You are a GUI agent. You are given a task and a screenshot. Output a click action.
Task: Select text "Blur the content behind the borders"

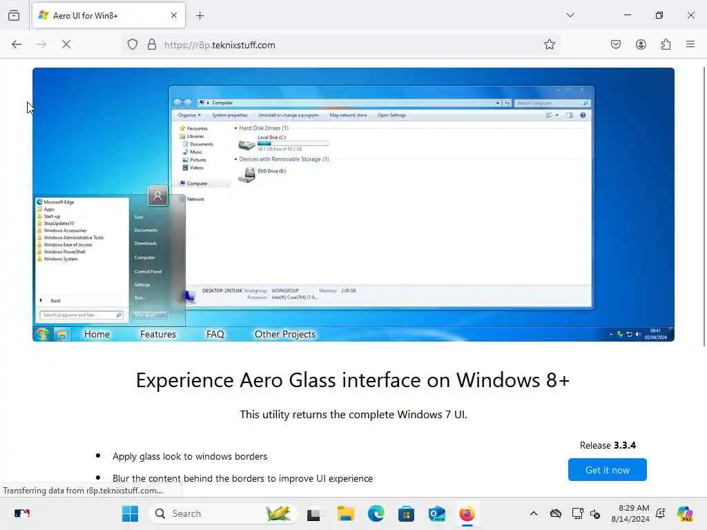click(x=189, y=478)
